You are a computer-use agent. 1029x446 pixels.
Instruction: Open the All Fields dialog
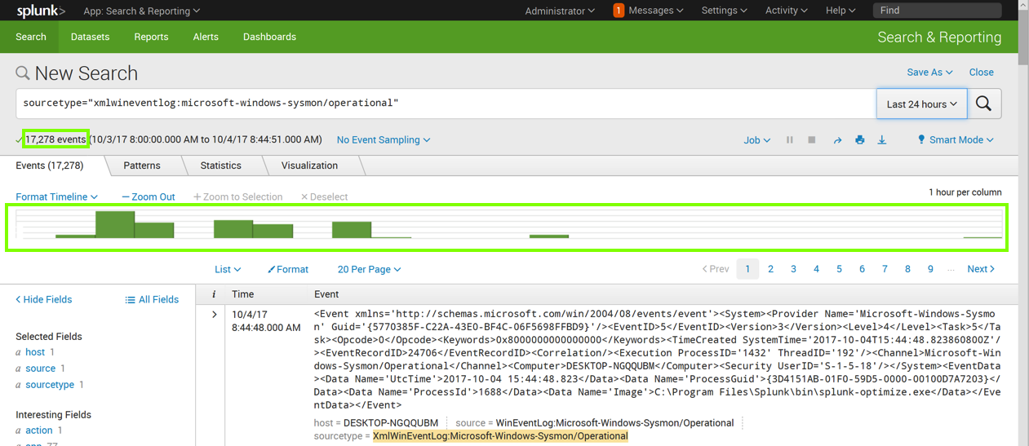tap(152, 299)
